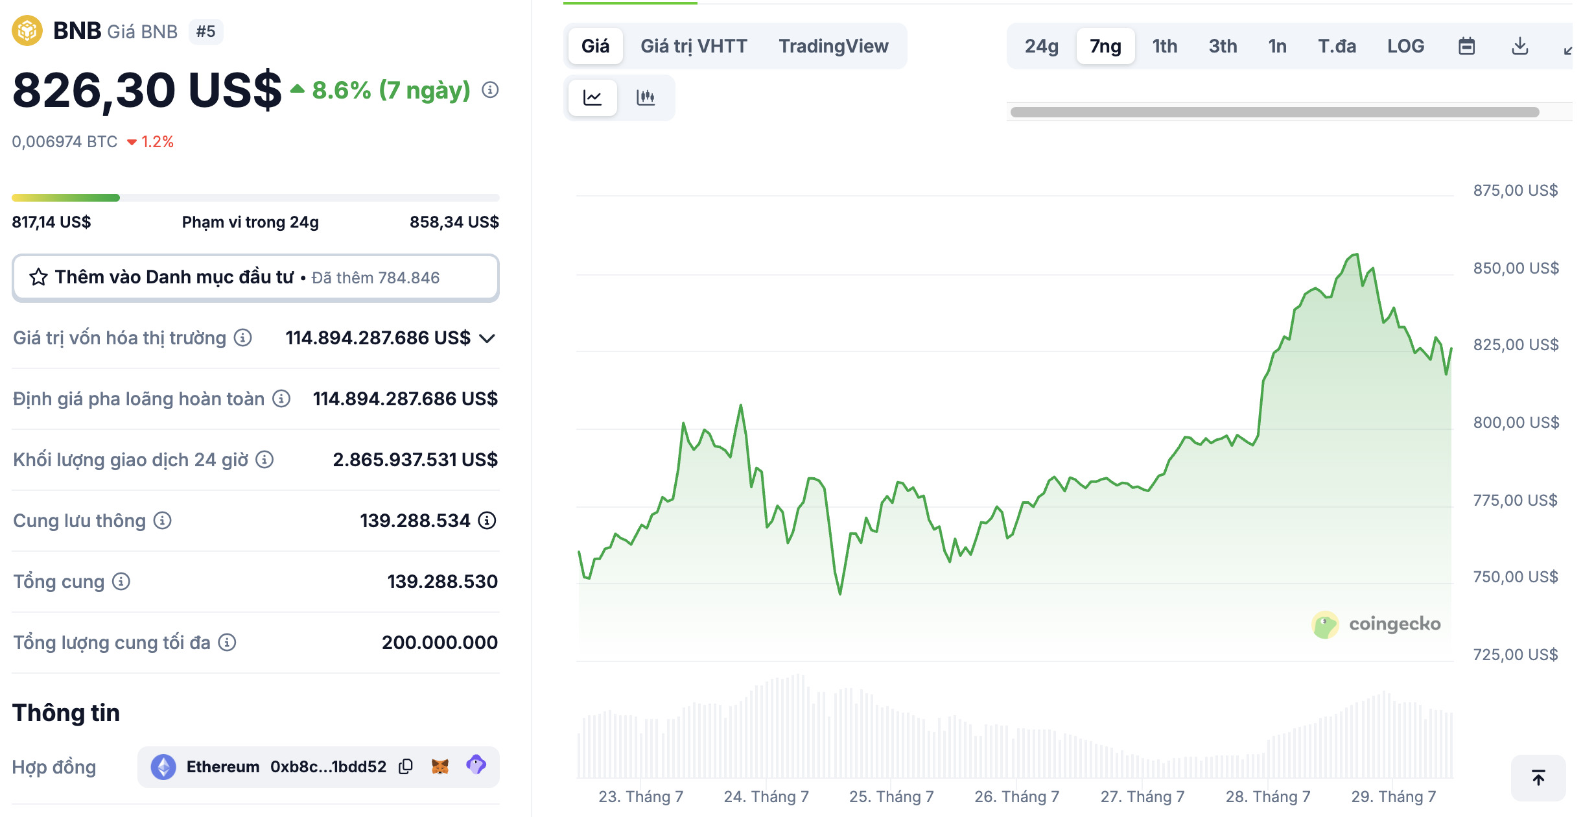Click the 8.6% (7 ngày) change text
Viewport: 1583px width, 817px height.
[x=391, y=90]
